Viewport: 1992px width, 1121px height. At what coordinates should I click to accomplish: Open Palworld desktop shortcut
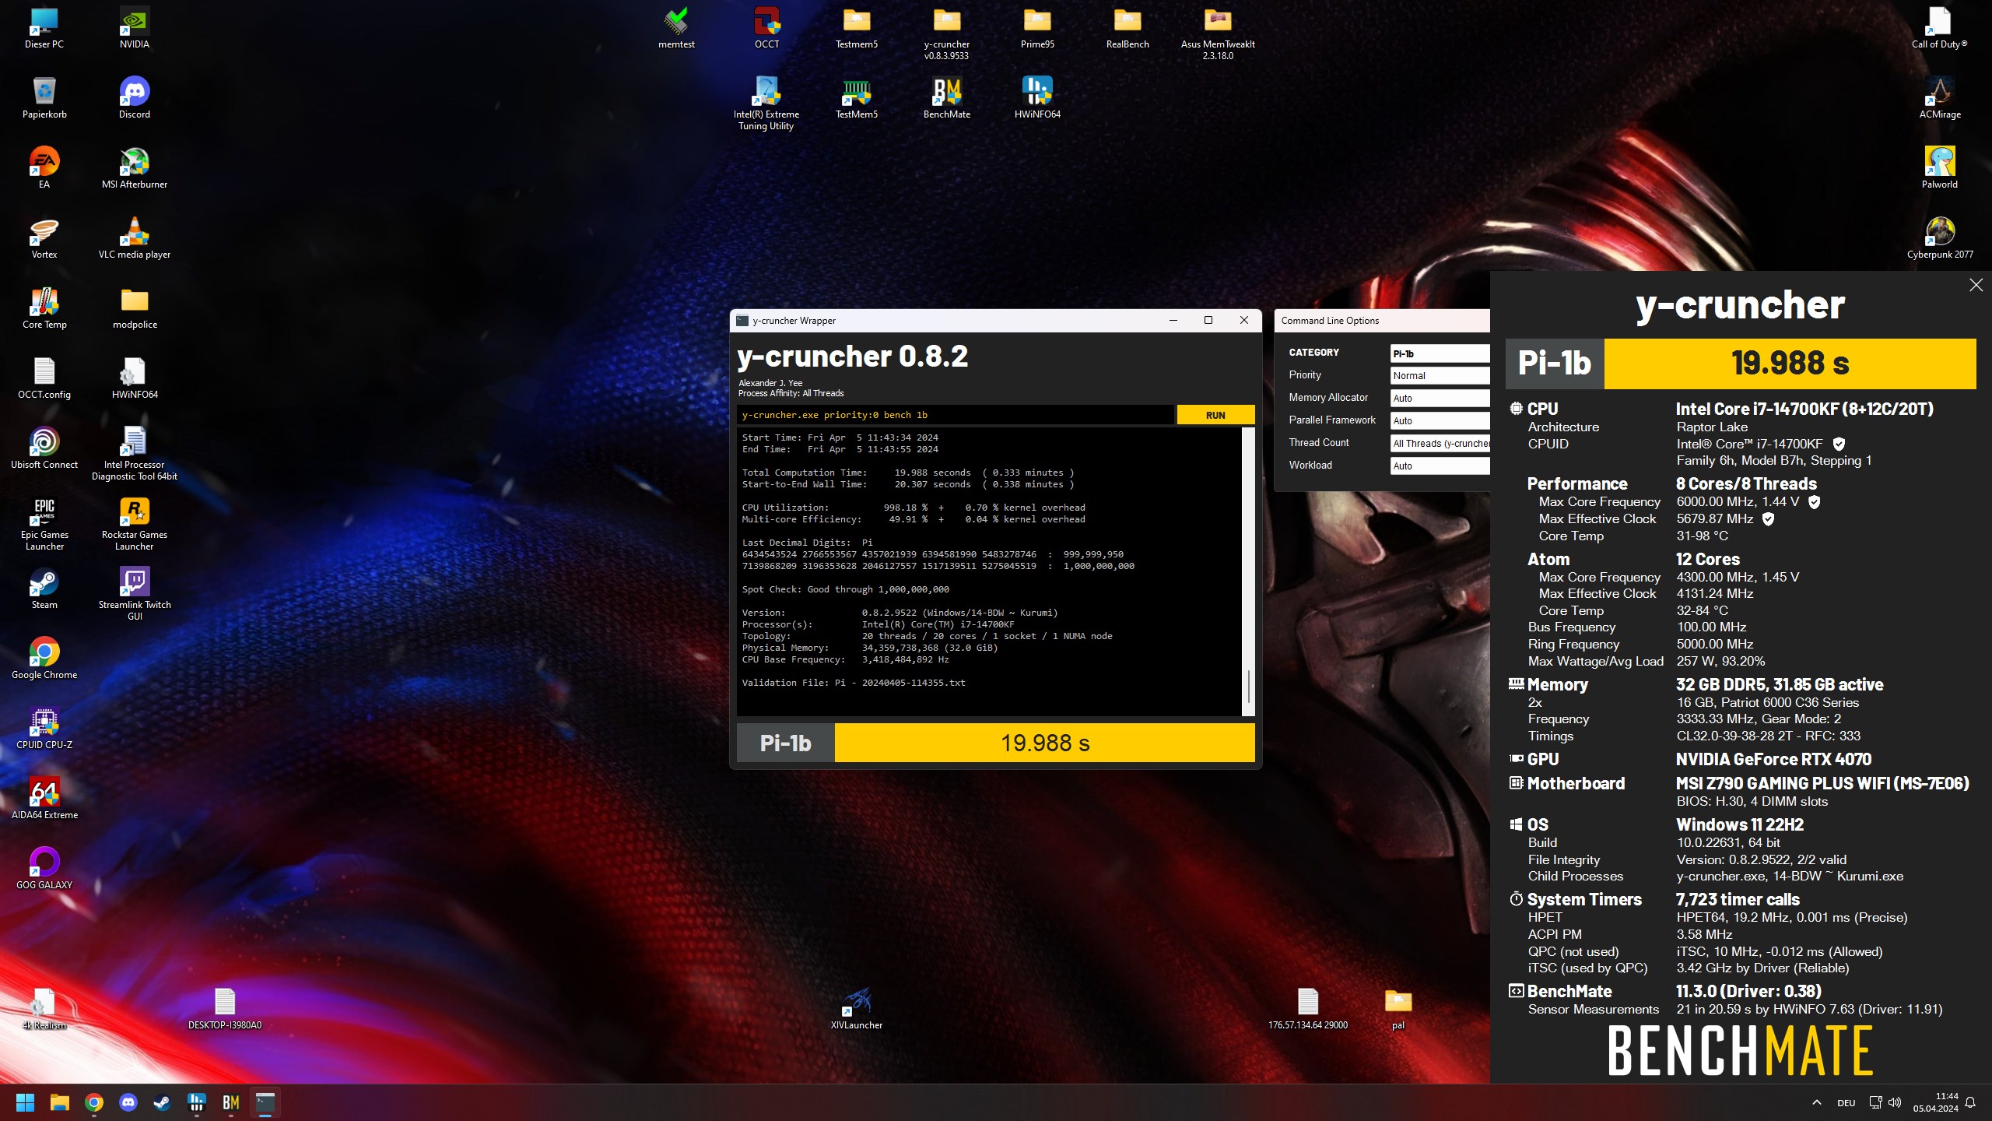(1940, 169)
